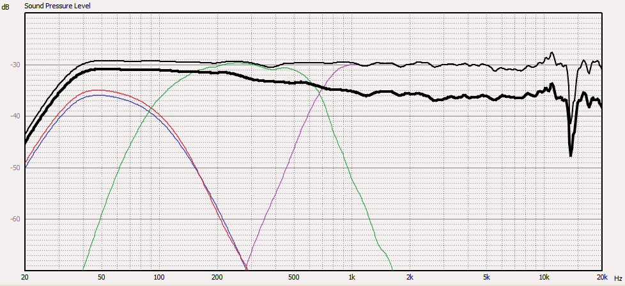Click the "10k" frequency axis label
The image size is (625, 286).
point(544,278)
